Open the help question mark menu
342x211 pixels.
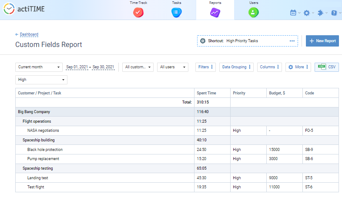pyautogui.click(x=334, y=13)
